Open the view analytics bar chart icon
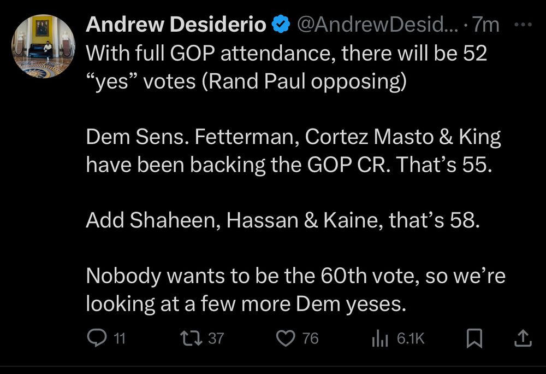546x374 pixels. 379,339
